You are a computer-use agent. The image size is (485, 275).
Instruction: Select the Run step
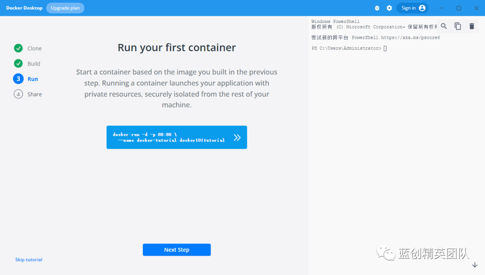click(x=33, y=79)
